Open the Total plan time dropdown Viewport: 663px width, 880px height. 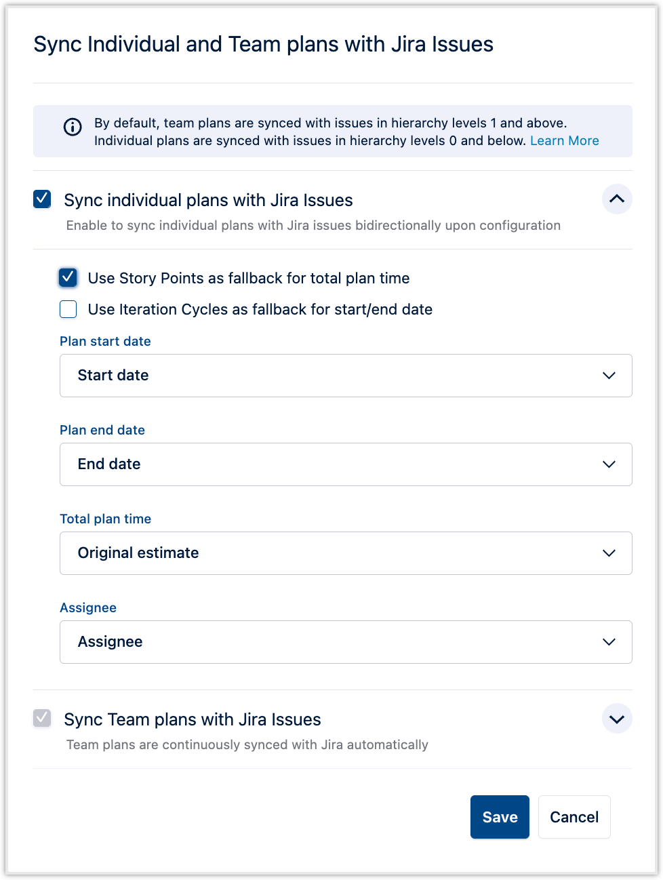(345, 553)
